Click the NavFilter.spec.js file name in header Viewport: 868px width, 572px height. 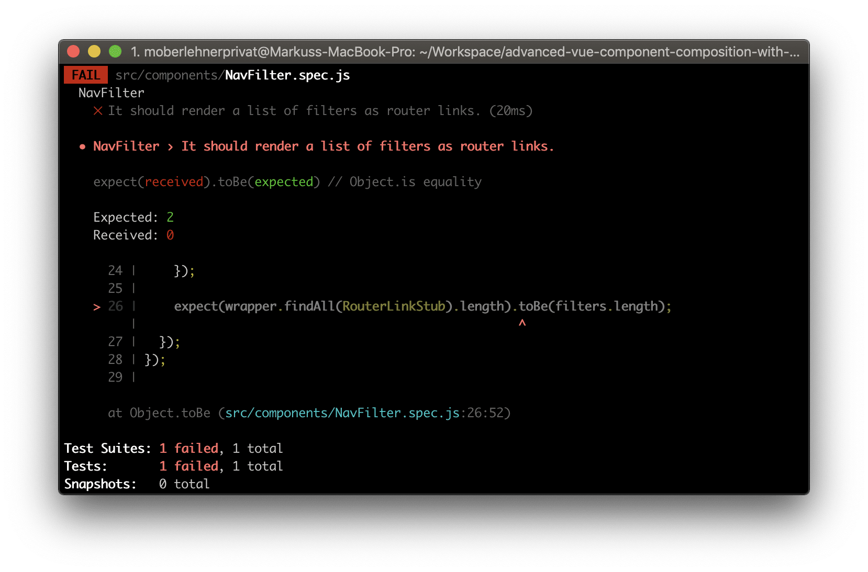287,75
